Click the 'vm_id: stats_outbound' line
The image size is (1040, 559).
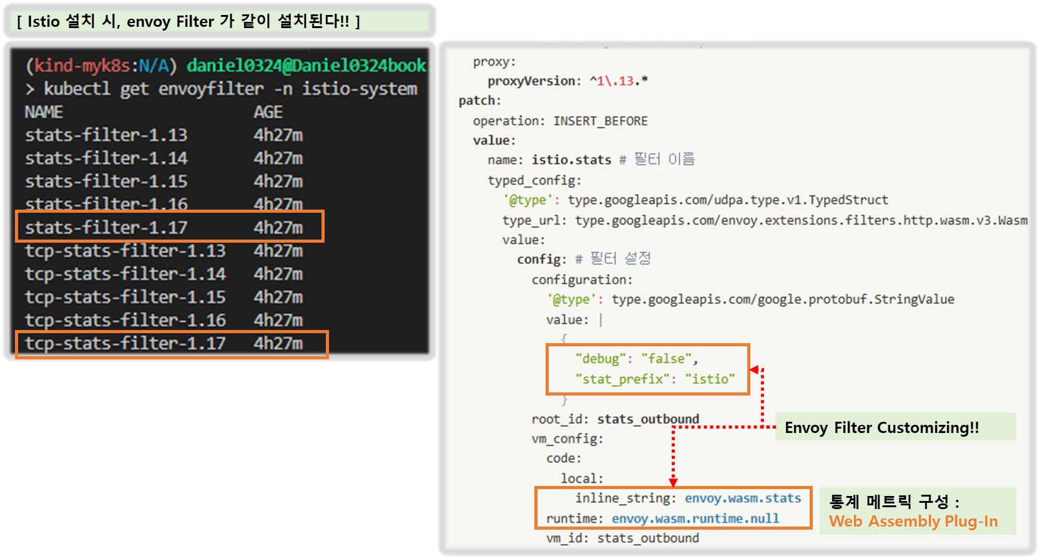pyautogui.click(x=623, y=538)
